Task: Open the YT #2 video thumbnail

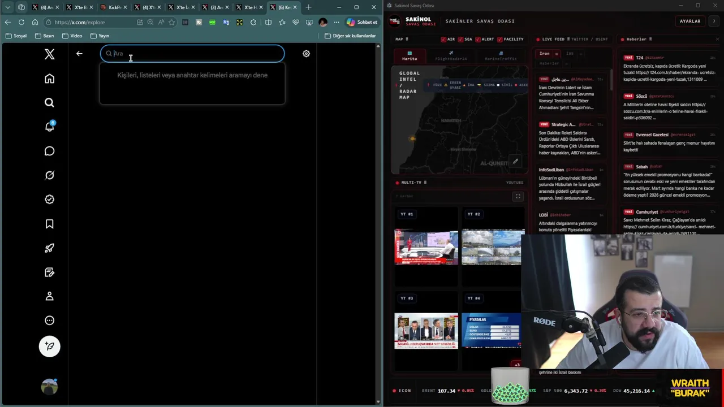Action: (x=493, y=247)
